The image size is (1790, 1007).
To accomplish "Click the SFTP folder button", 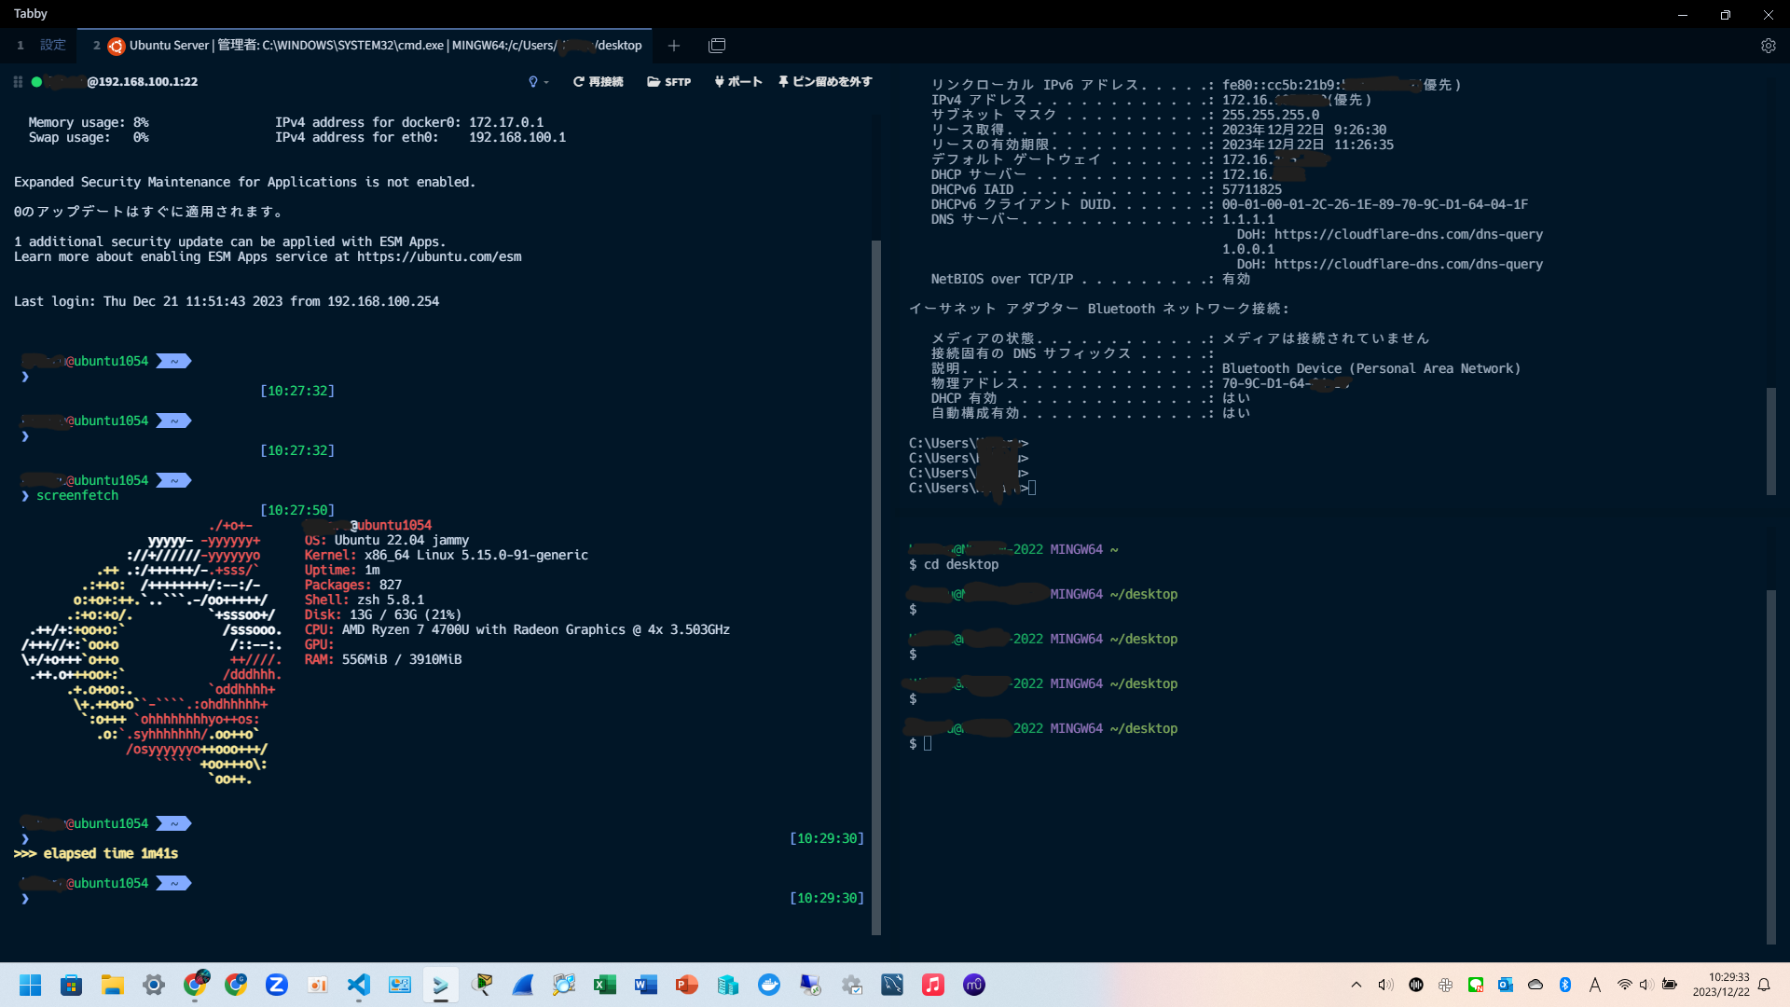I will (x=668, y=82).
